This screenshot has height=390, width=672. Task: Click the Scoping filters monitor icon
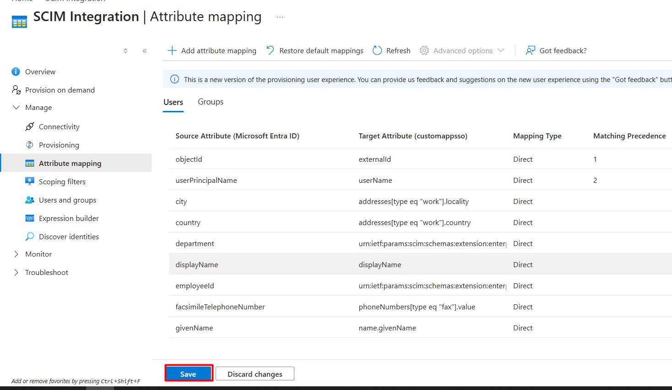pyautogui.click(x=30, y=181)
